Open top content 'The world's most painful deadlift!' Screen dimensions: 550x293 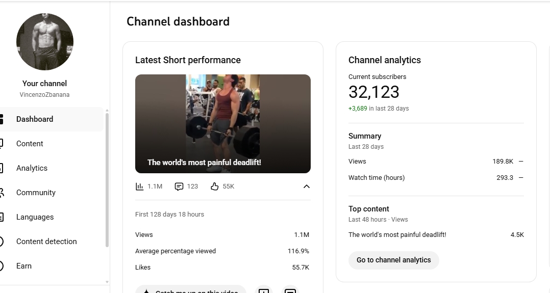pyautogui.click(x=397, y=235)
